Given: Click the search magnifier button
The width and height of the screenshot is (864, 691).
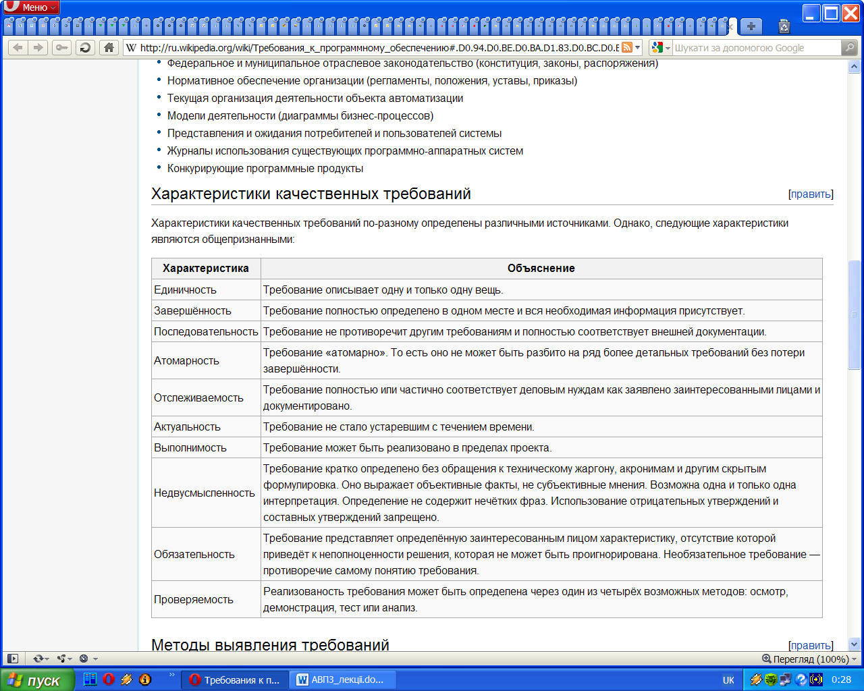Looking at the screenshot, I should [850, 47].
